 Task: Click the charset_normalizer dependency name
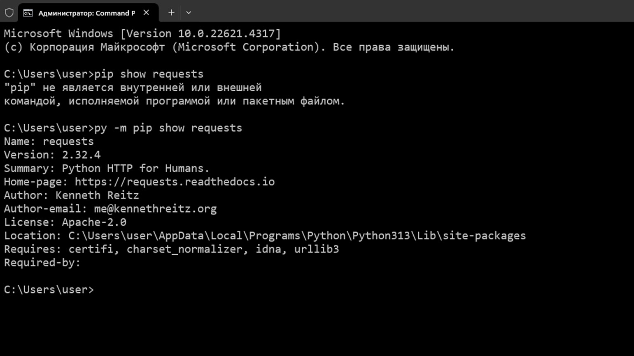184,249
